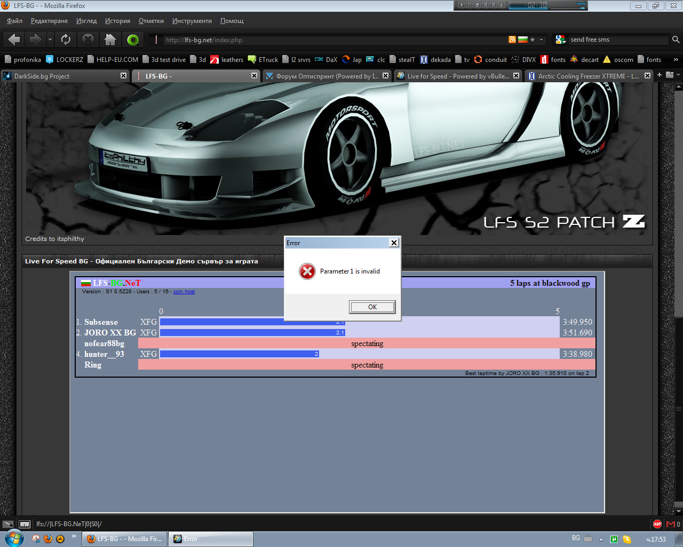Image resolution: width=683 pixels, height=547 pixels.
Task: Open the Редактиране menu
Action: 49,21
